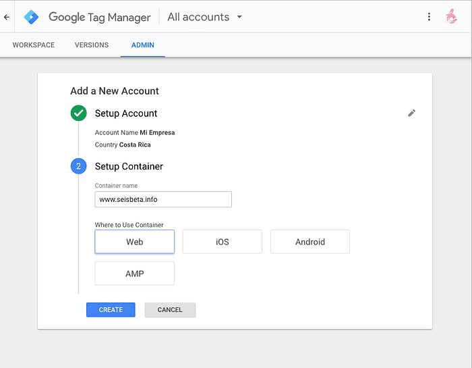The image size is (472, 368).
Task: Click the Setup Container heading
Action: point(129,166)
